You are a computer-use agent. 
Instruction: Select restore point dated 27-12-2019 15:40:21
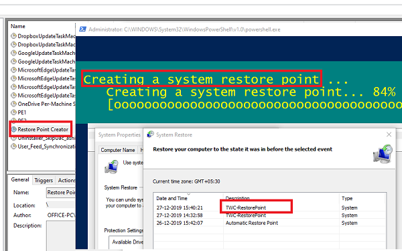click(270, 207)
